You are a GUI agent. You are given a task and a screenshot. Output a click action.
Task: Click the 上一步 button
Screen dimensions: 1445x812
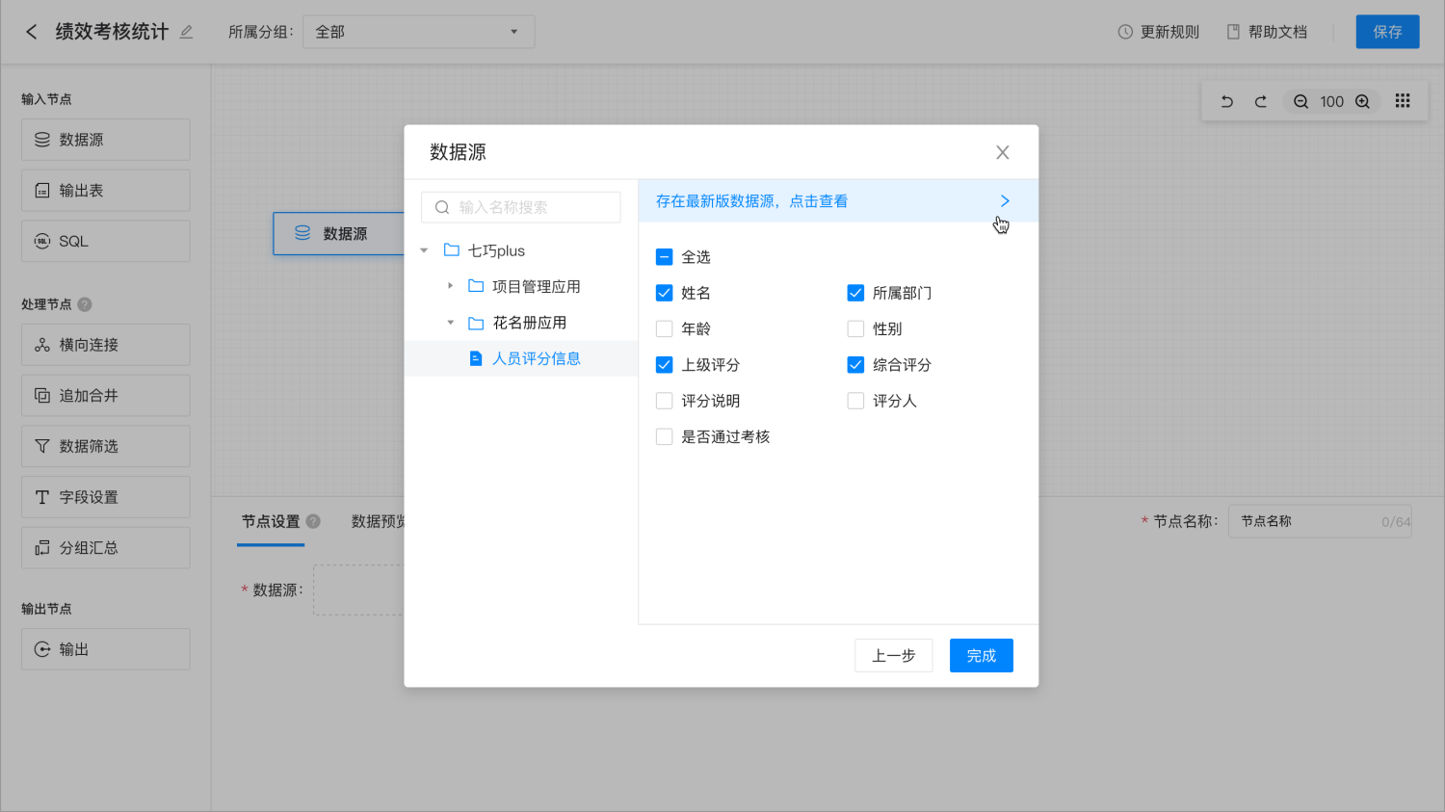coord(893,656)
